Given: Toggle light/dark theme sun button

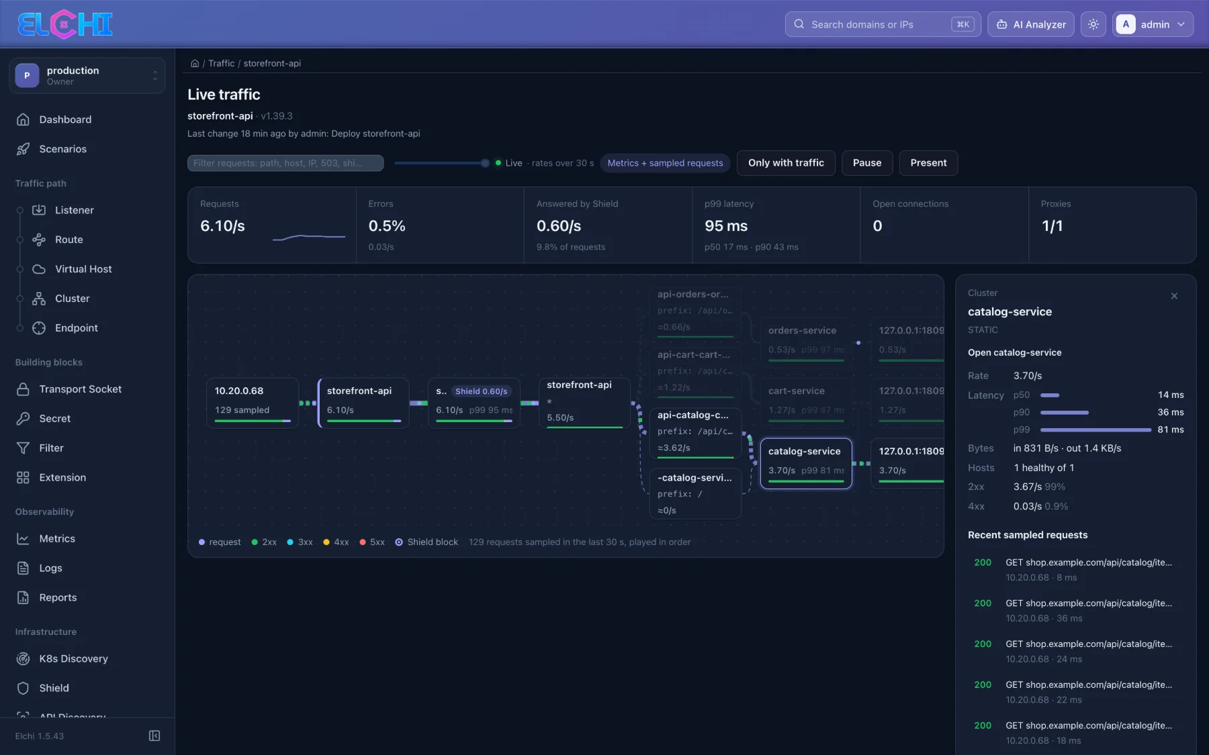Looking at the screenshot, I should coord(1093,24).
